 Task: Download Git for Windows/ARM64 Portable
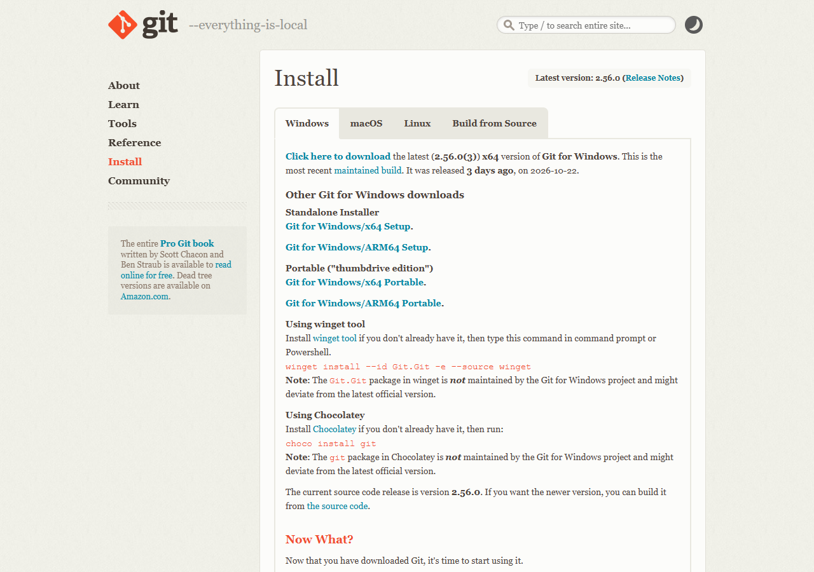point(363,303)
